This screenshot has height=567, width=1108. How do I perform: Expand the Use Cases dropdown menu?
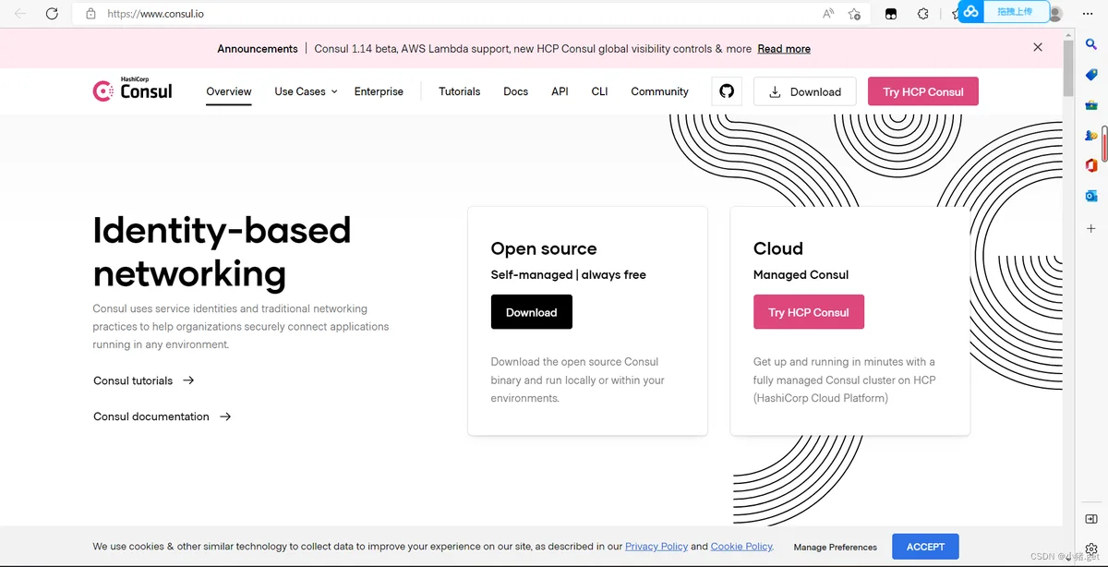point(306,91)
